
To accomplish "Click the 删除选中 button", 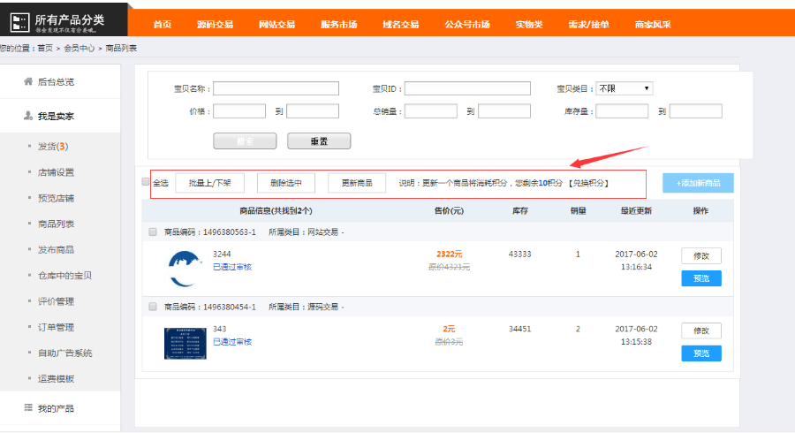I will (x=285, y=183).
